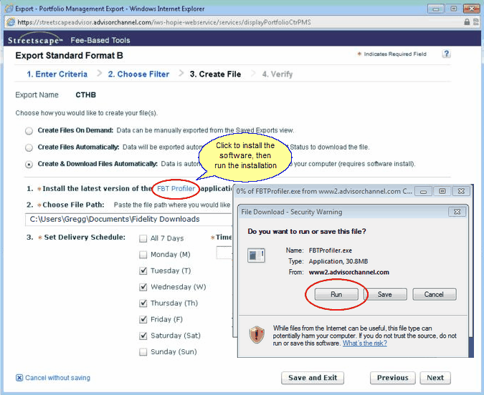Enable the All 7 Days checkbox

(143, 238)
